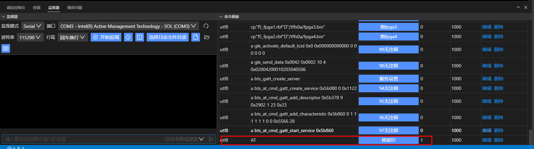Toggle the command panel grid icon
Image resolution: width=534 pixels, height=149 pixels.
pyautogui.click(x=6, y=48)
